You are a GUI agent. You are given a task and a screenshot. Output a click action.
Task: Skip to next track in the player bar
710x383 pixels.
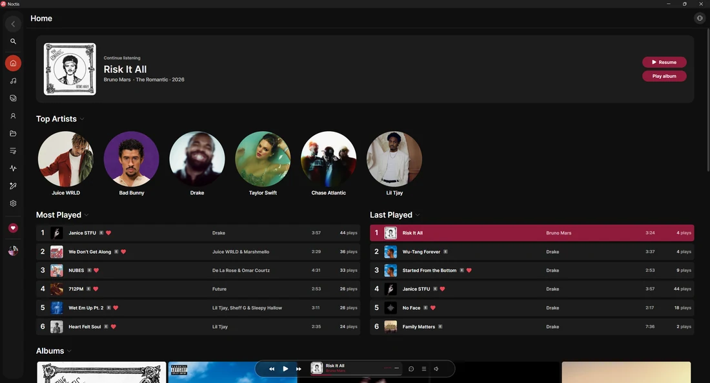click(x=298, y=369)
